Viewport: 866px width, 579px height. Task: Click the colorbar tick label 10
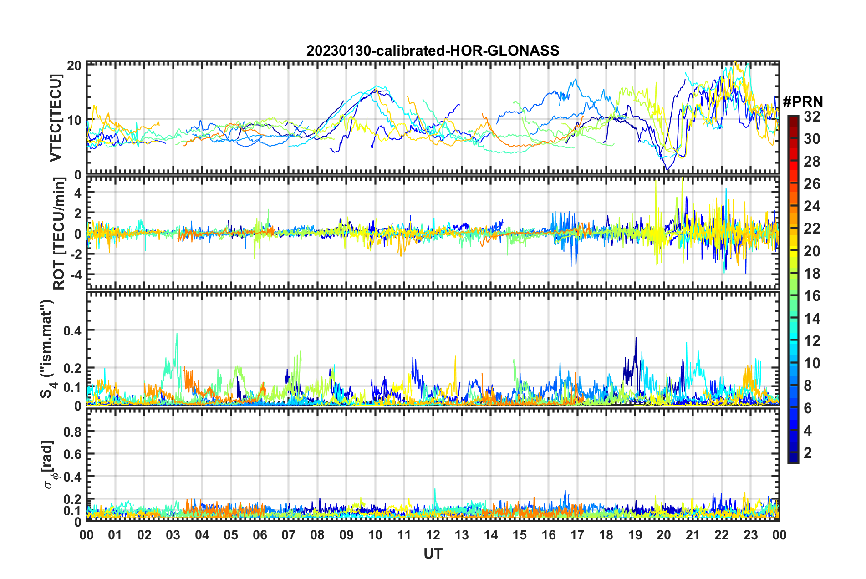[812, 363]
